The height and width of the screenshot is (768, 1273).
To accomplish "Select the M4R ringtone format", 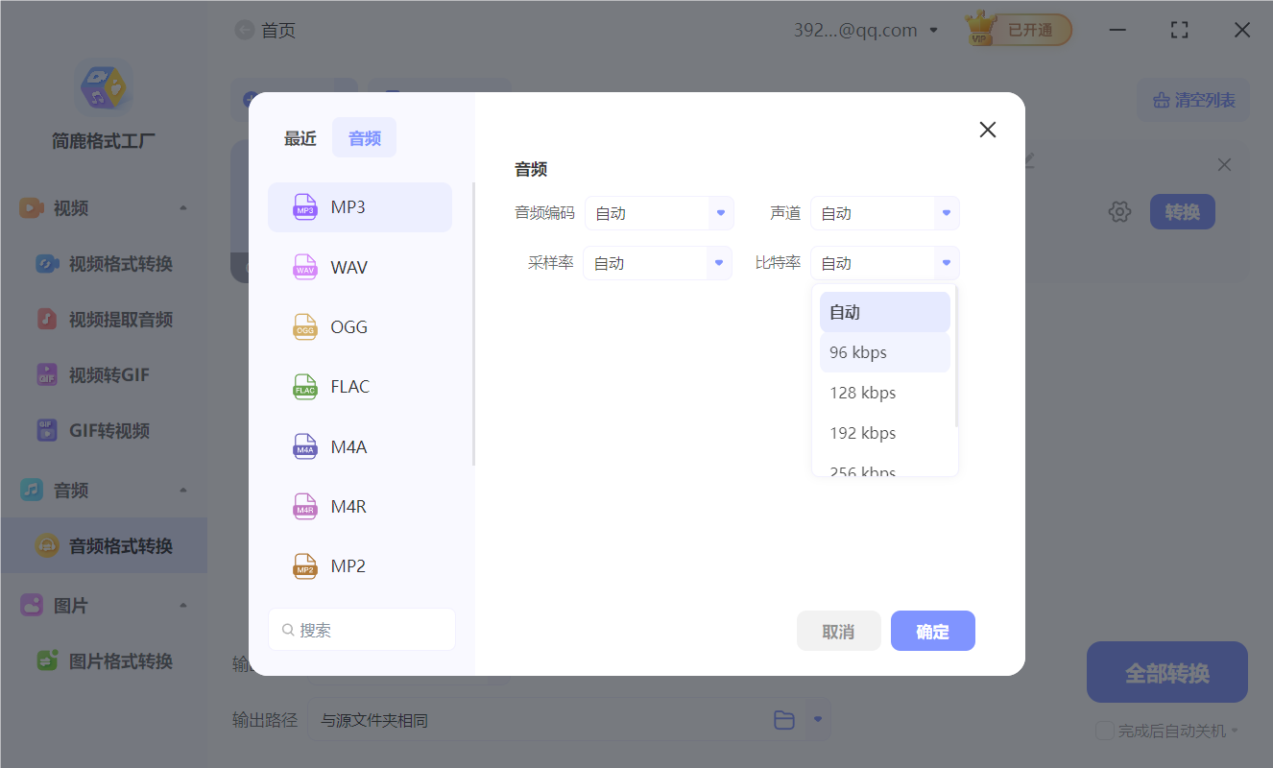I will tap(359, 506).
